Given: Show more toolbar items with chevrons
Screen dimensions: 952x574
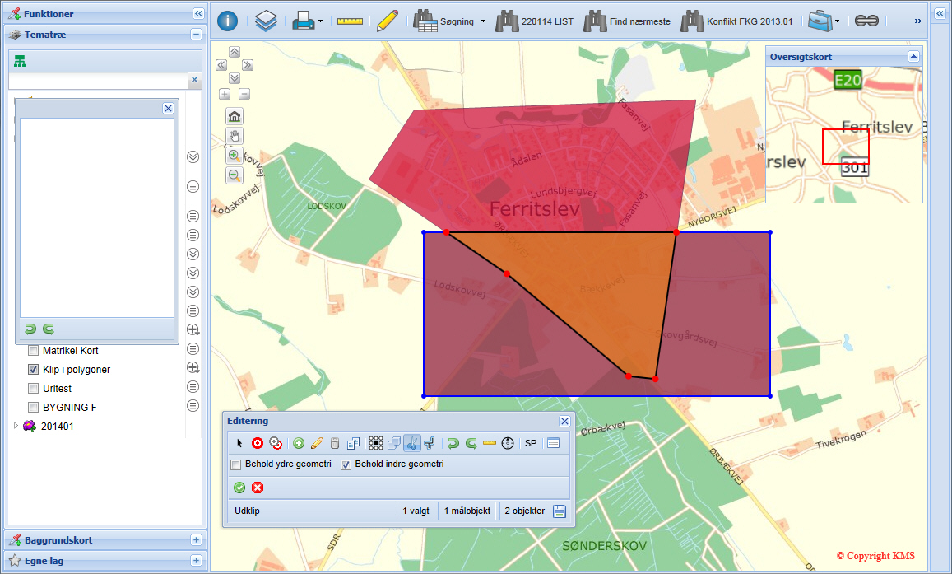Looking at the screenshot, I should pos(918,21).
